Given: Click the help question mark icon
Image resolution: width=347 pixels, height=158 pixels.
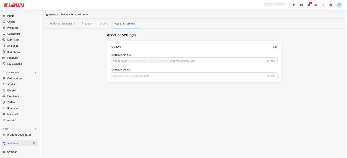Looking at the screenshot, I should pyautogui.click(x=301, y=5).
